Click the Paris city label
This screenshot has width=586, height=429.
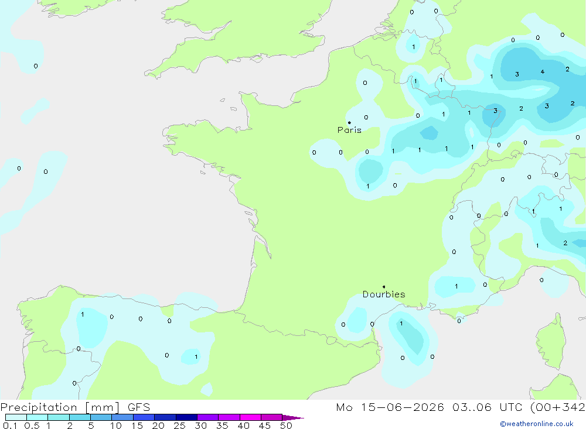click(349, 130)
